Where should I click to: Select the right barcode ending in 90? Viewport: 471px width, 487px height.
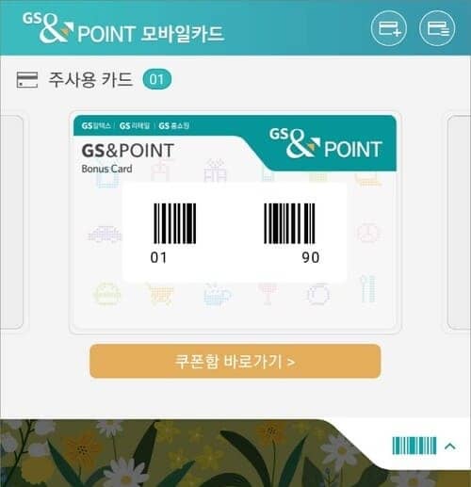(x=289, y=223)
